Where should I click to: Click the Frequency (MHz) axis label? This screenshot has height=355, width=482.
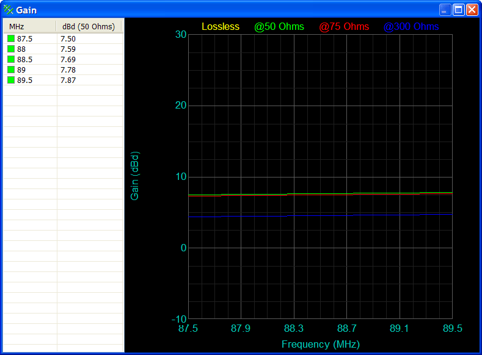pos(321,344)
